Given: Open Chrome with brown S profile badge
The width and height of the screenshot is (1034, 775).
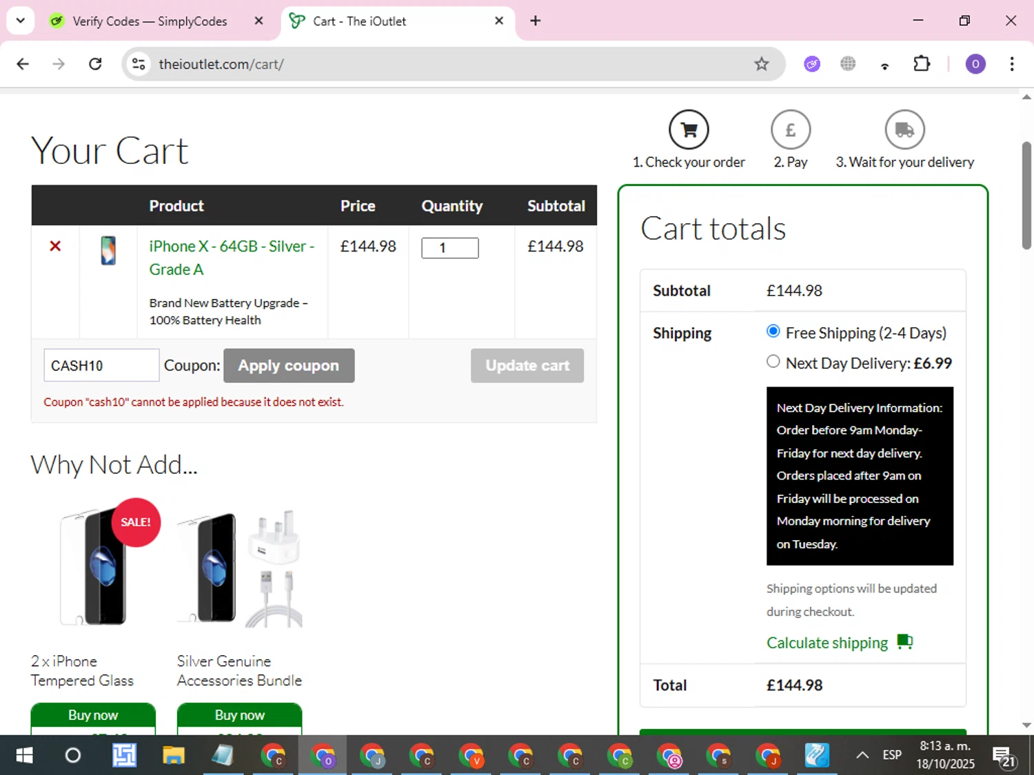Looking at the screenshot, I should (x=719, y=756).
